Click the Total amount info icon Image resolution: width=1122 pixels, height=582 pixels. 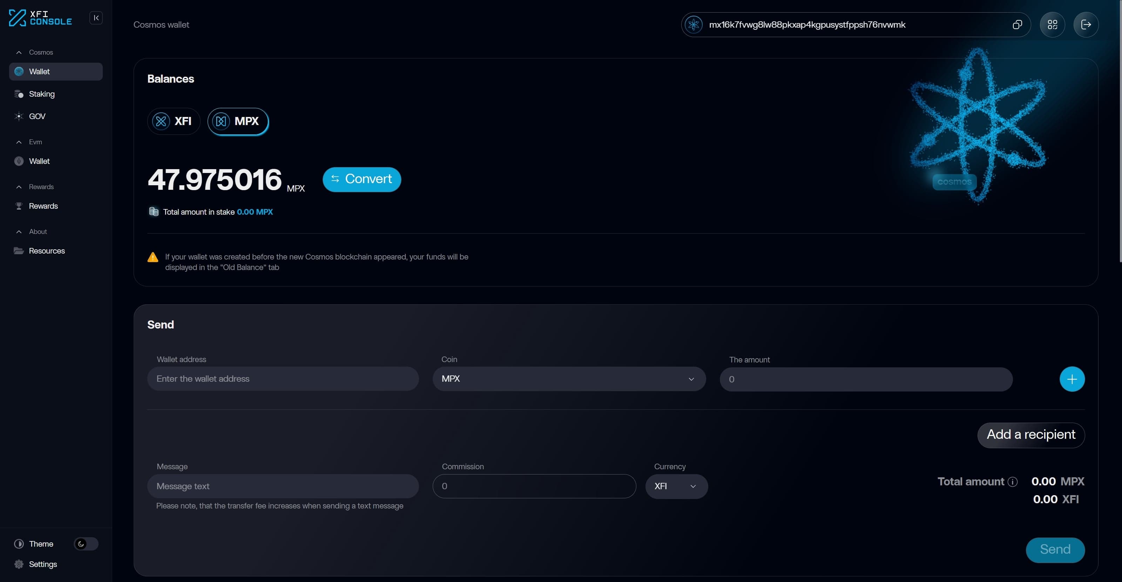[x=1013, y=481]
